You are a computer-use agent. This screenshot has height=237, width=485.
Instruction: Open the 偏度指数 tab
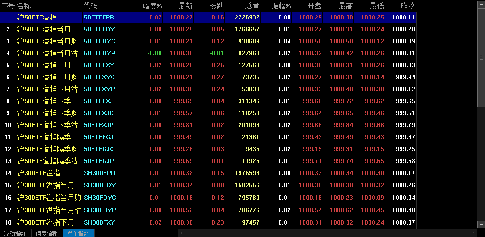(47, 233)
